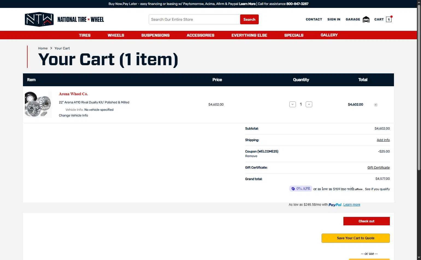Remove the WELCOME25 coupon

point(251,156)
